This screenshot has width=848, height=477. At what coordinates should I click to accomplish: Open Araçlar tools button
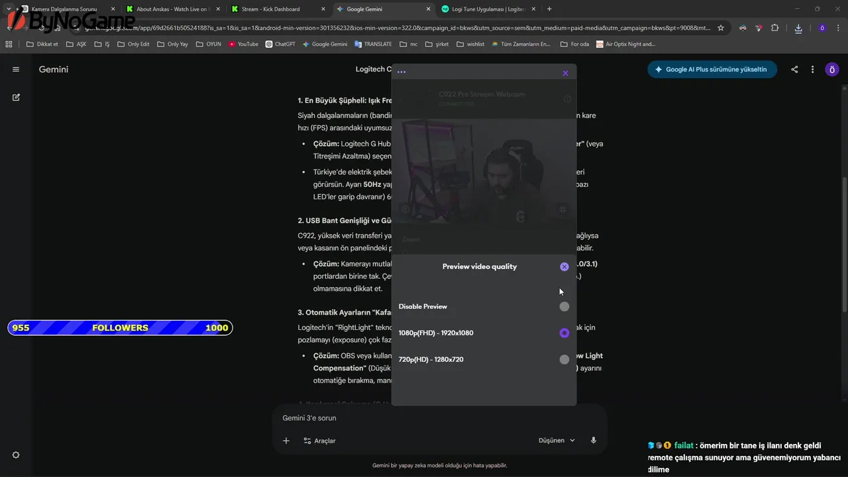[x=320, y=441]
